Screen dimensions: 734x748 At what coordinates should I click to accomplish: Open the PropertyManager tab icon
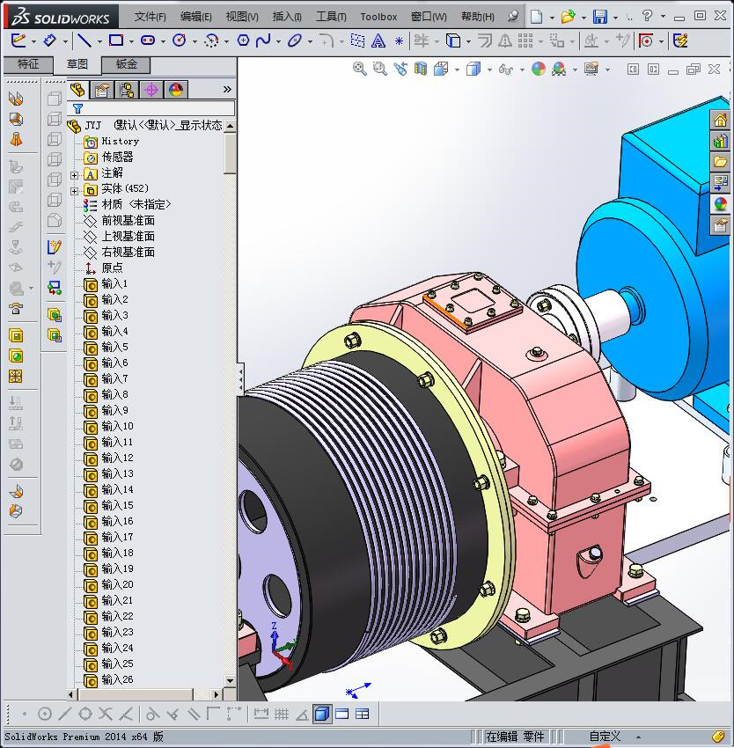[x=102, y=89]
